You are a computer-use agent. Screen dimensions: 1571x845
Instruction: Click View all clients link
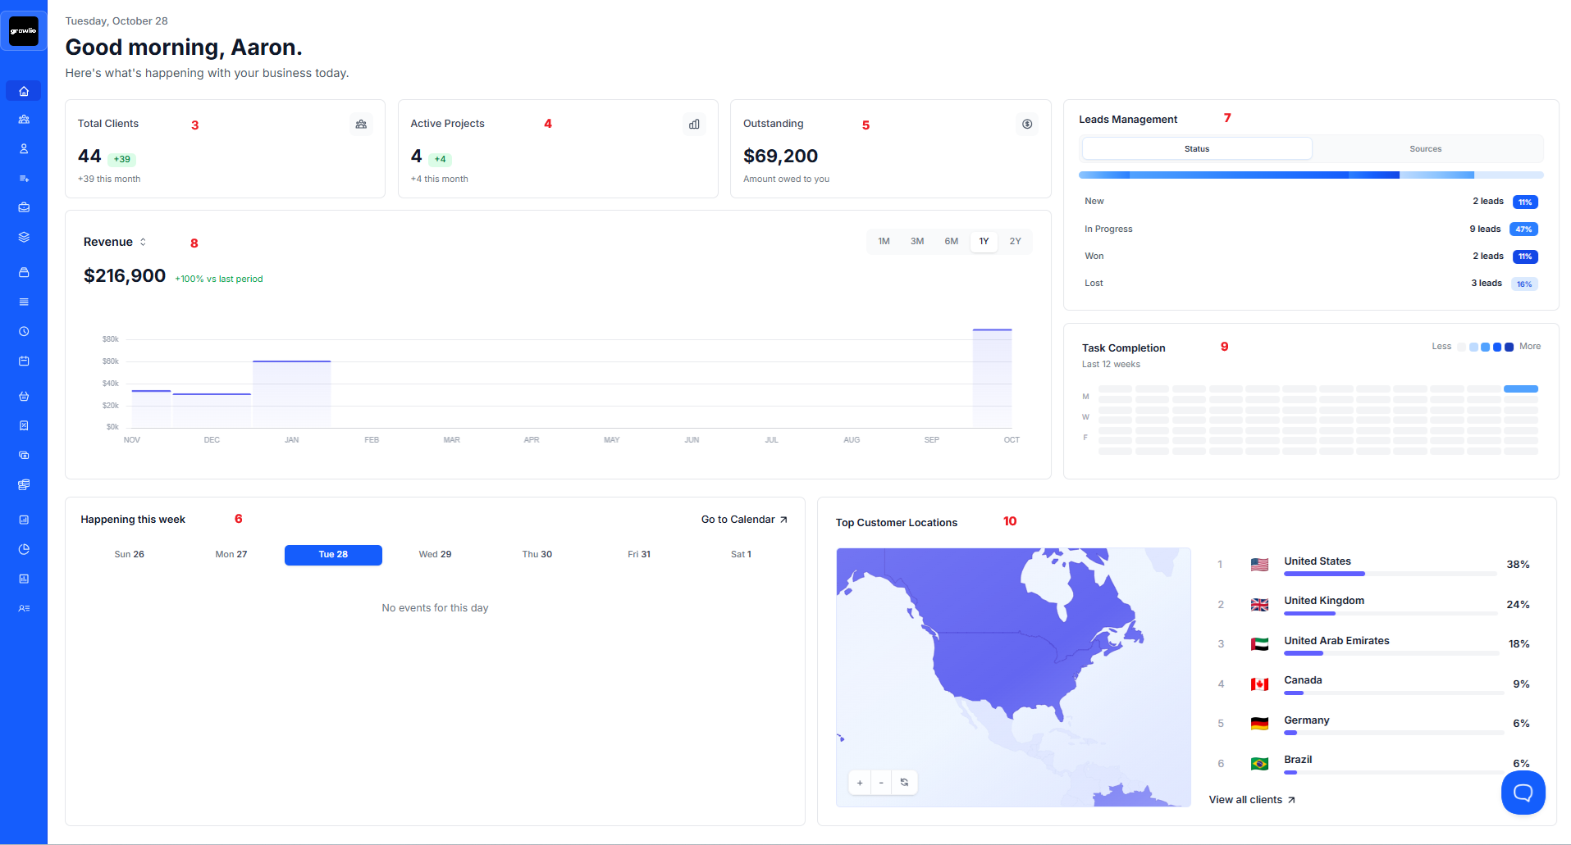[1252, 800]
